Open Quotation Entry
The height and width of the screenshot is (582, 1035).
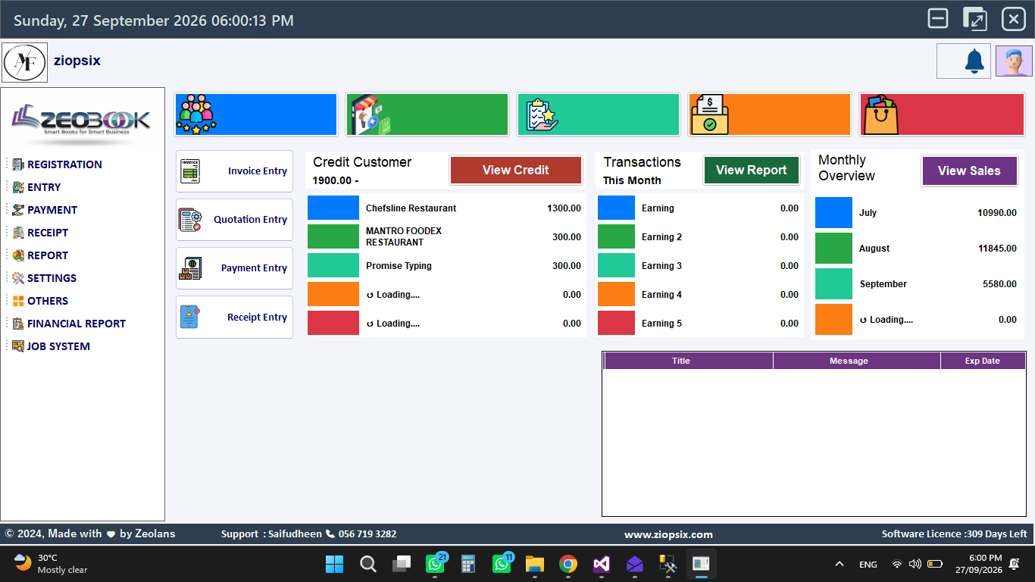234,220
